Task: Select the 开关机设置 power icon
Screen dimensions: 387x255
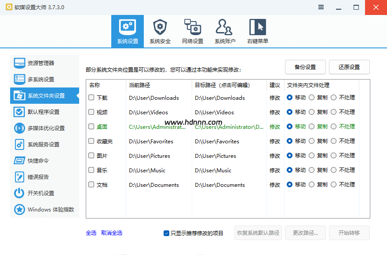Action: click(19, 193)
